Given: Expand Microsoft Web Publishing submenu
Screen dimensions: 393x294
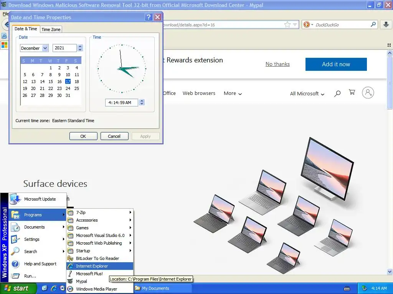Looking at the screenshot, I should (100, 243).
